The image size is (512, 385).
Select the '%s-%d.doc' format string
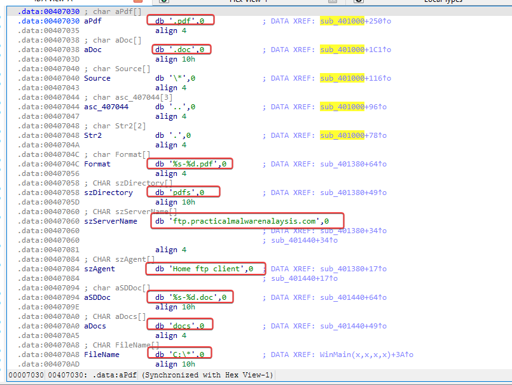coord(191,297)
